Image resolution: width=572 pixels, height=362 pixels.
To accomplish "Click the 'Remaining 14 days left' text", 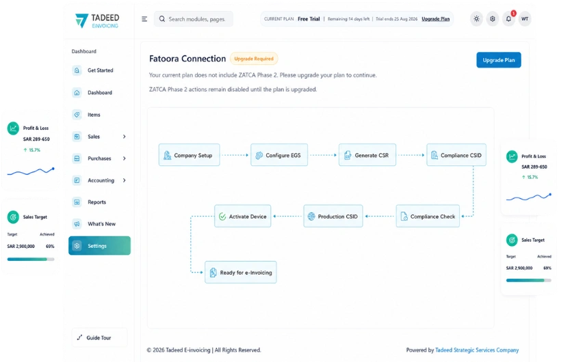I will coord(348,19).
